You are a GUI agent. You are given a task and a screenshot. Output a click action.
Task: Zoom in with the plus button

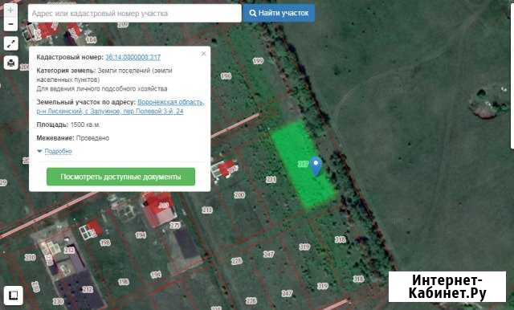(10, 10)
